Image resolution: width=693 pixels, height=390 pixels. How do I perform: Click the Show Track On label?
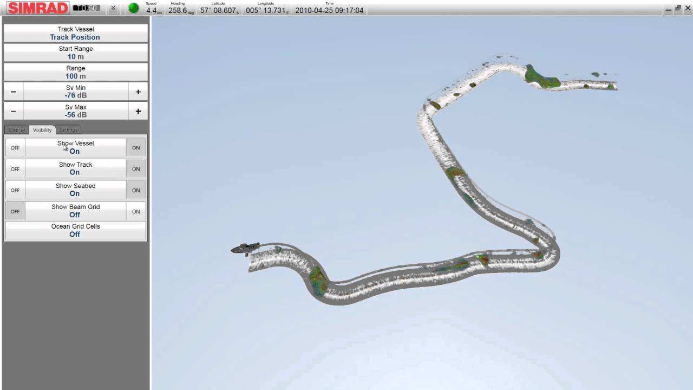coord(75,168)
